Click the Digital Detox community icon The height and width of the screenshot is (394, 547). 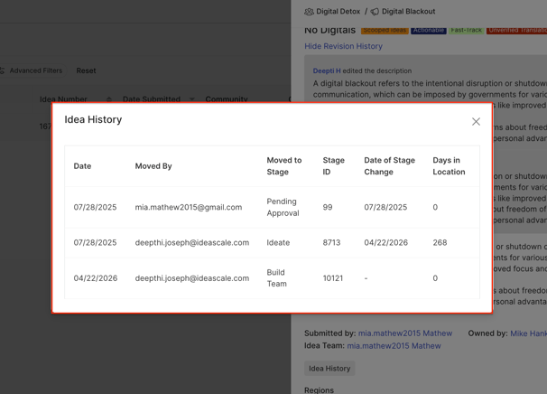click(x=309, y=12)
